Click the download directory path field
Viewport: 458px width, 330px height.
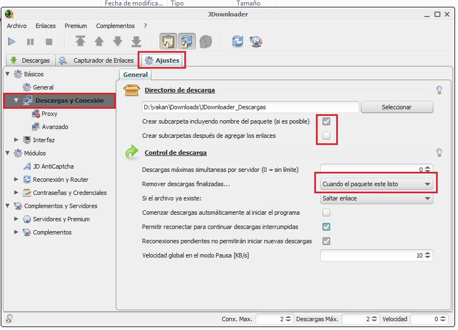coord(250,107)
